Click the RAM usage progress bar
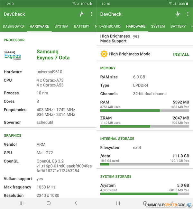The height and width of the screenshot is (209, 193). [144, 110]
